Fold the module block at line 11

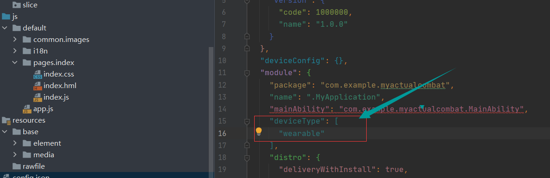(247, 73)
